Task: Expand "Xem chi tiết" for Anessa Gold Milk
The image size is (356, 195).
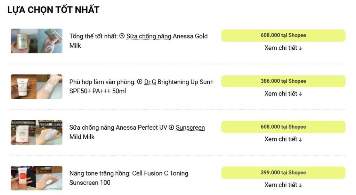Action: pyautogui.click(x=283, y=48)
